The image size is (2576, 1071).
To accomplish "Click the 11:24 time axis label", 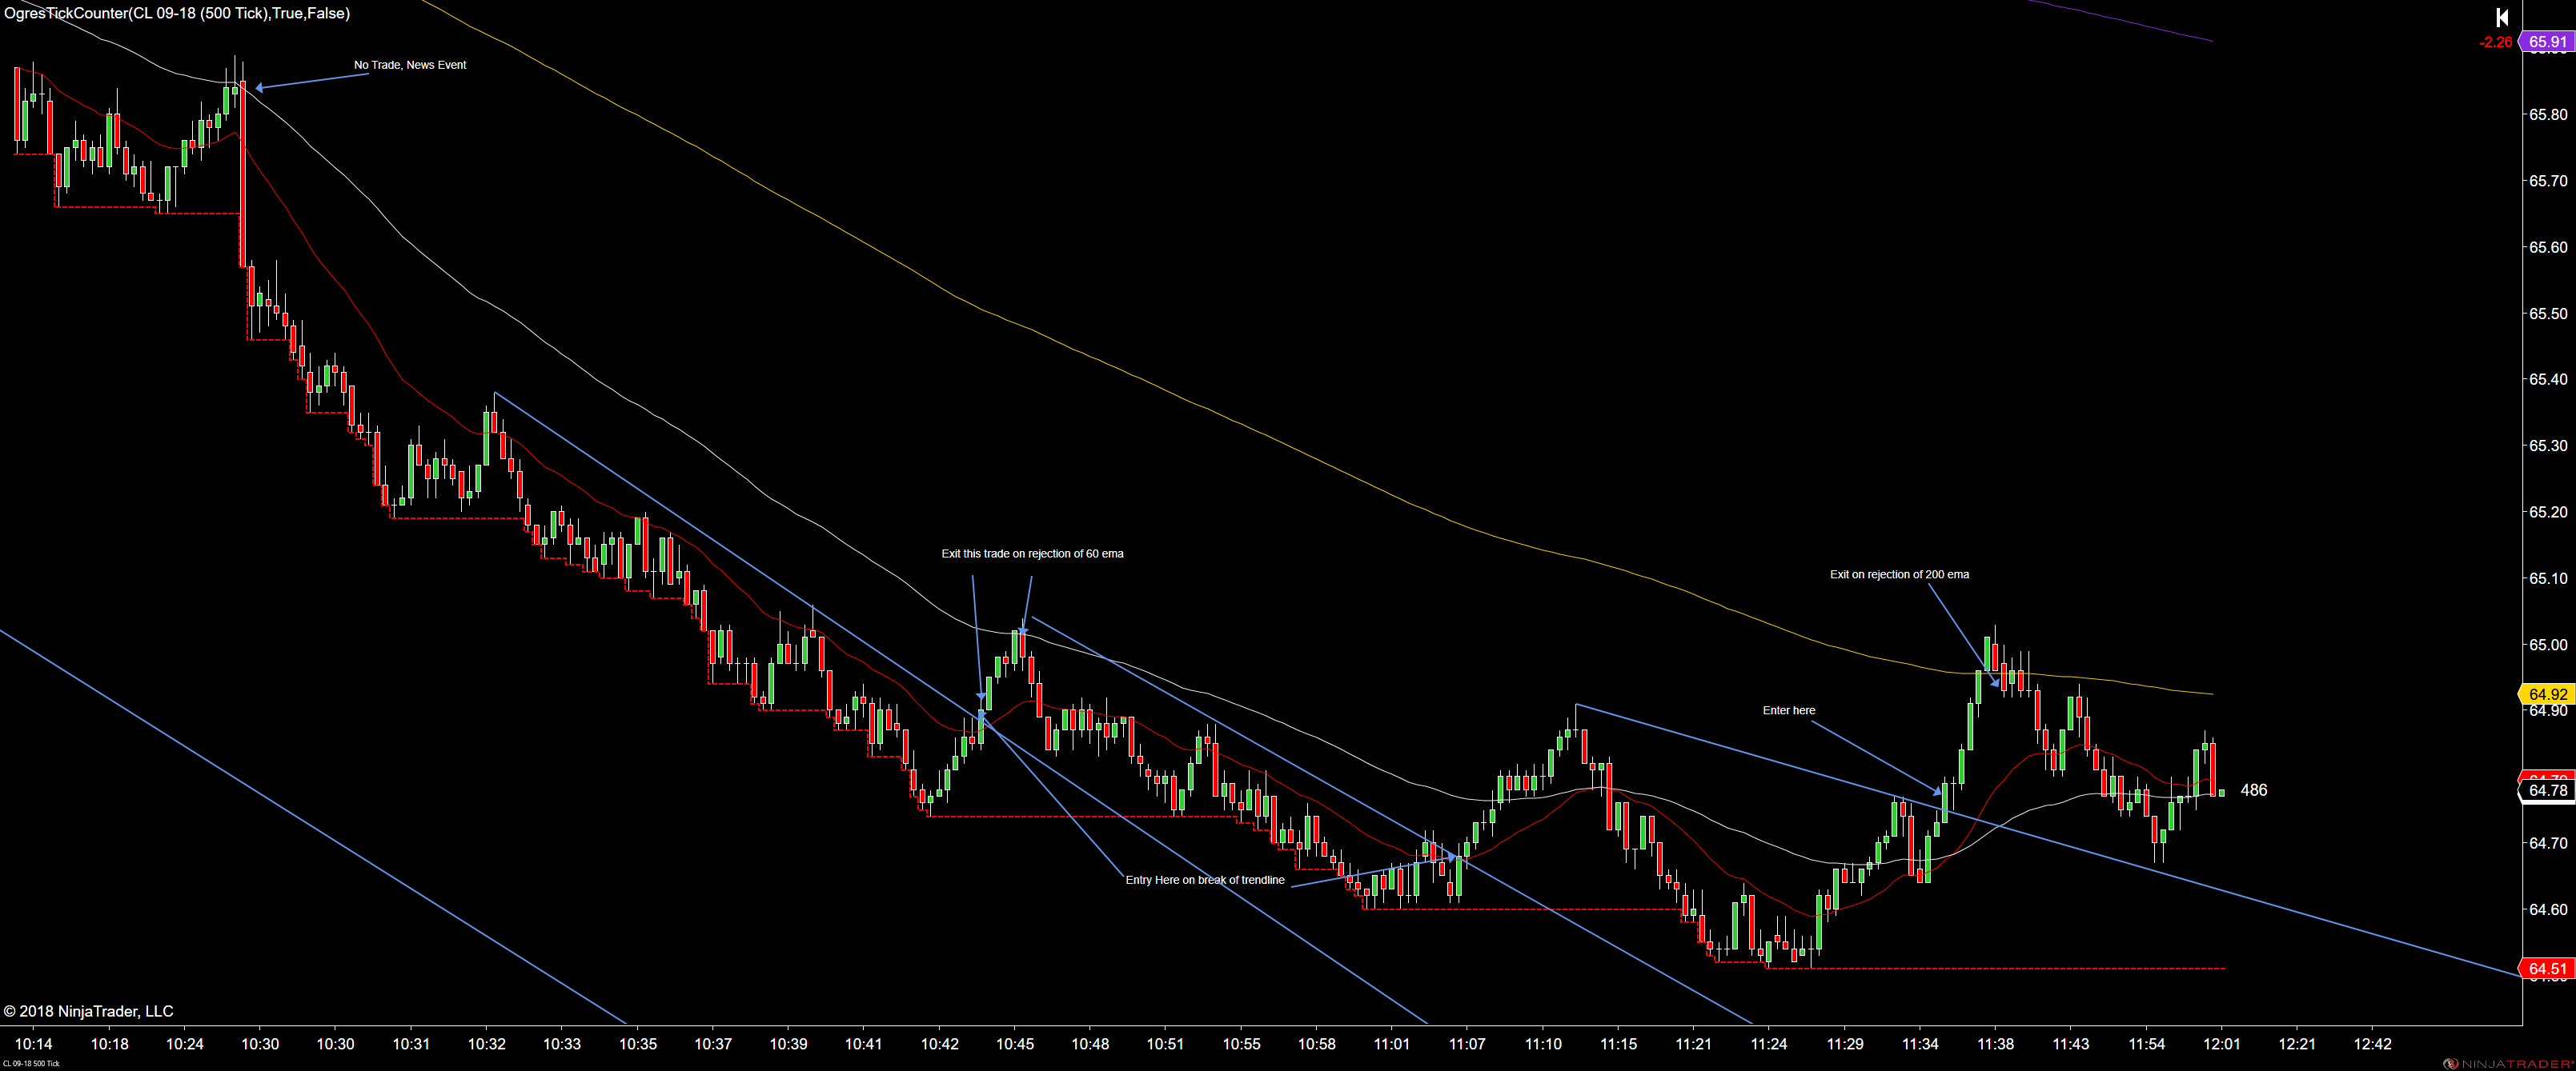I will point(1769,1044).
